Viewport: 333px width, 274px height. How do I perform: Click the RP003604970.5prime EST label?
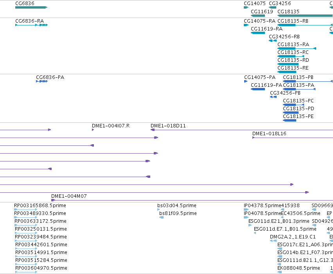tap(41, 268)
